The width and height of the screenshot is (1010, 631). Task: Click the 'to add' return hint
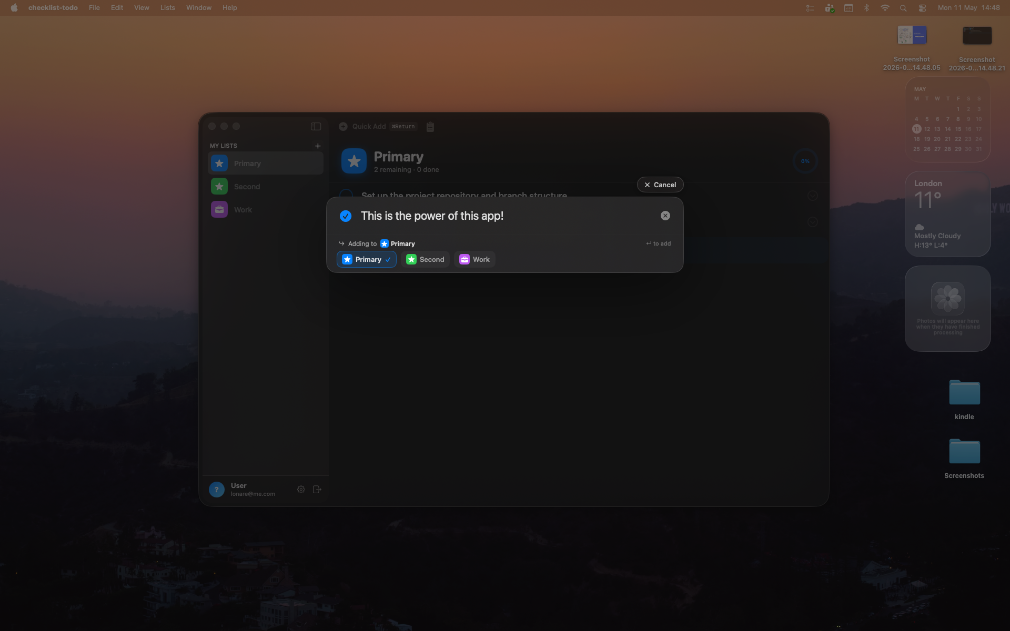coord(659,243)
